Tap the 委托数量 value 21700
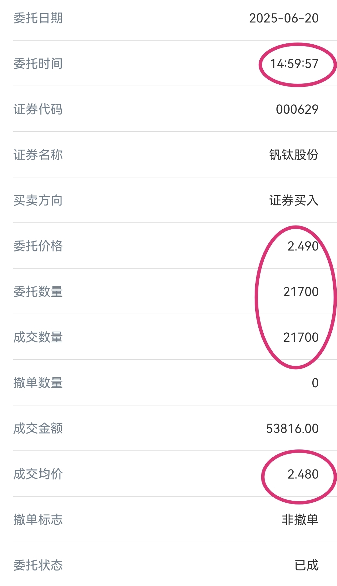This screenshot has width=337, height=586. pos(301,292)
